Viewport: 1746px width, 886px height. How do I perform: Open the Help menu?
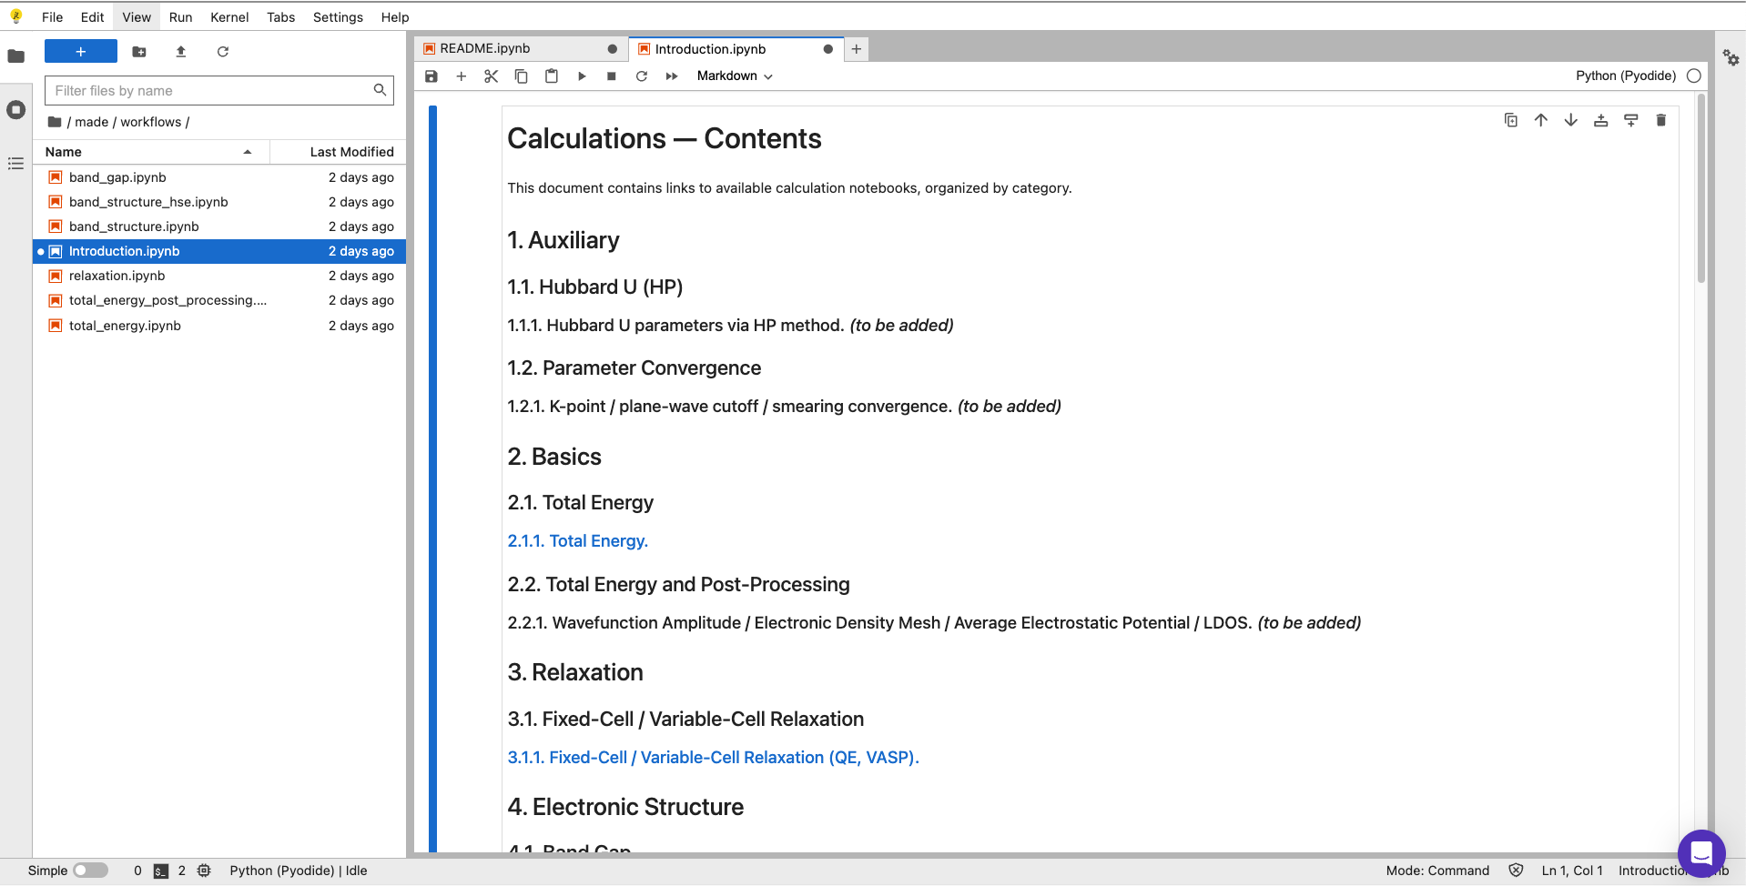395,17
